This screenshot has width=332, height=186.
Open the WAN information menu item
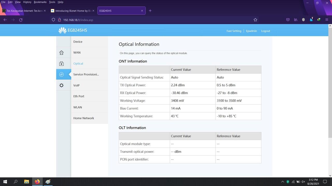click(77, 52)
